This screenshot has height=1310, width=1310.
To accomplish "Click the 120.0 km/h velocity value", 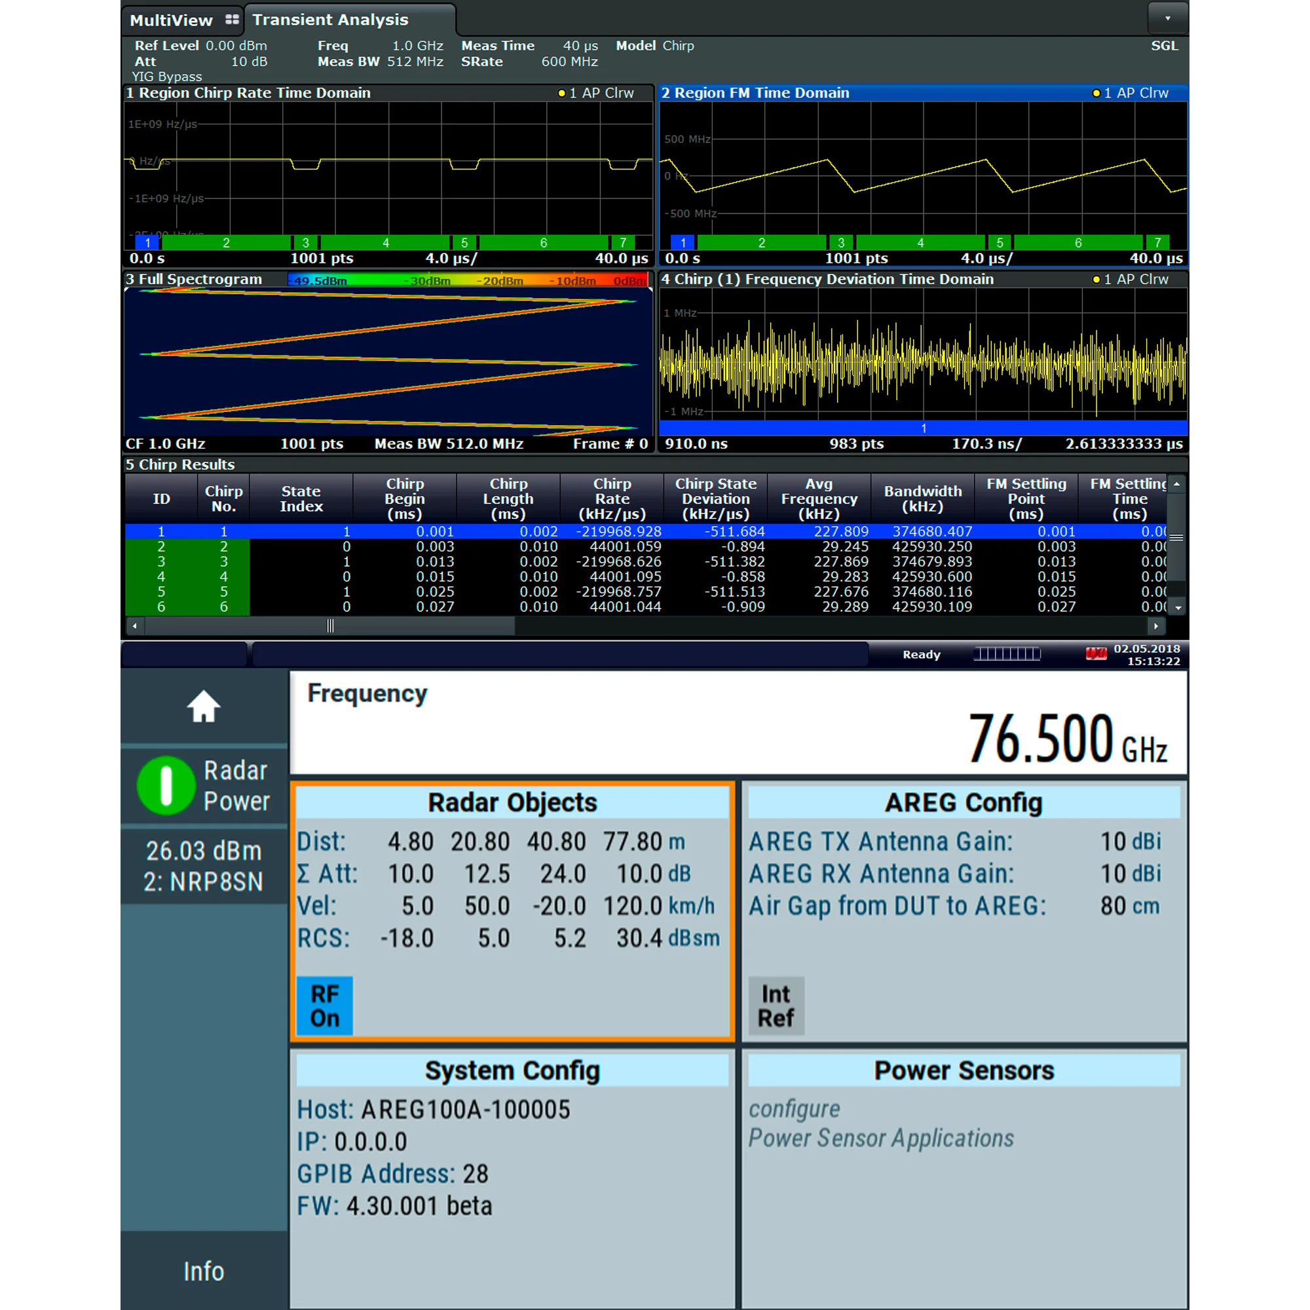I will (x=633, y=906).
